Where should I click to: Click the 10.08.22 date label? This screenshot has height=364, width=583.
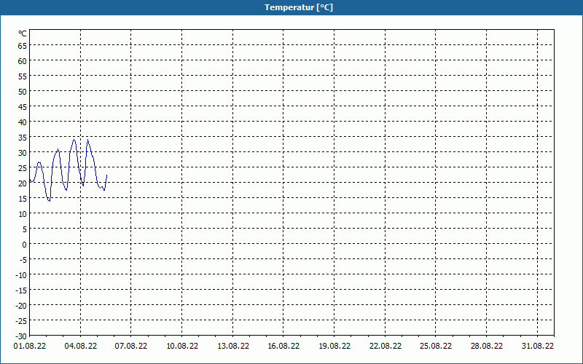tap(182, 347)
